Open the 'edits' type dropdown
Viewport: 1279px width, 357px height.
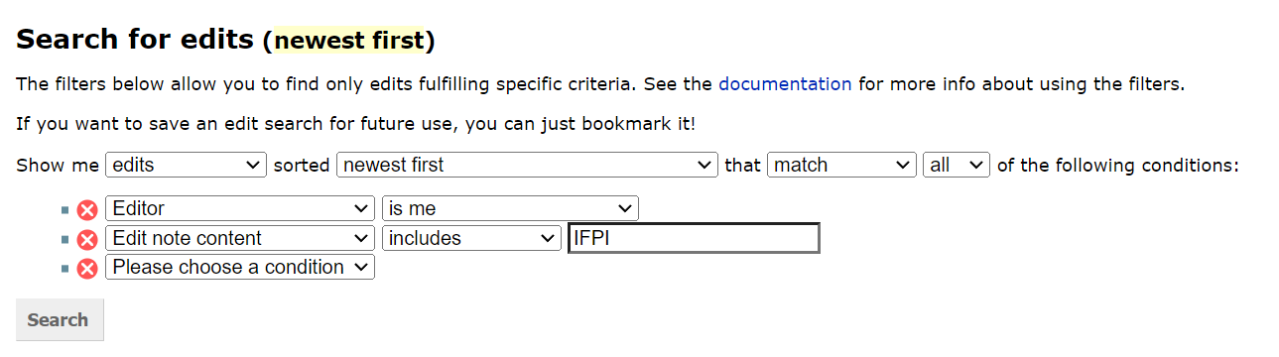coord(186,165)
